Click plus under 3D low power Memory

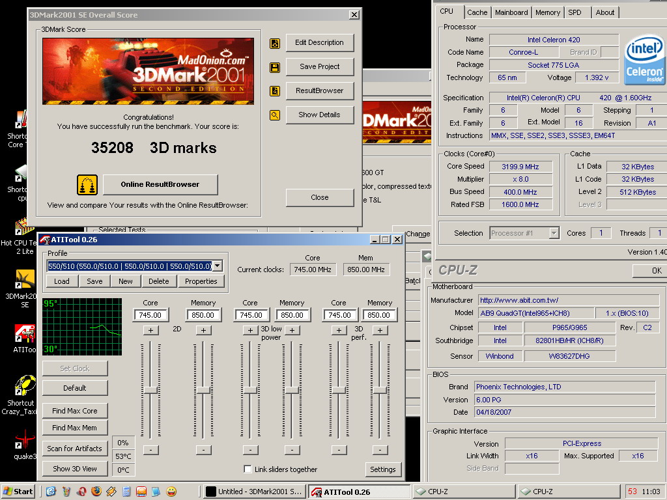(292, 330)
